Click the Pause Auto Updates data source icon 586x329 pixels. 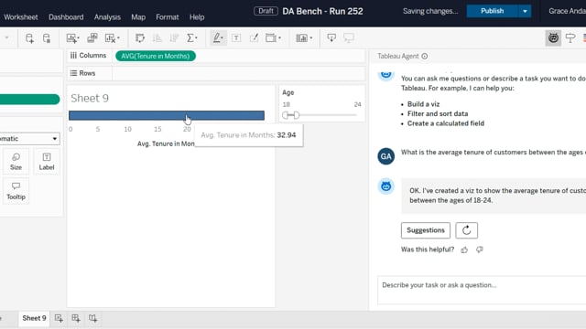click(47, 38)
